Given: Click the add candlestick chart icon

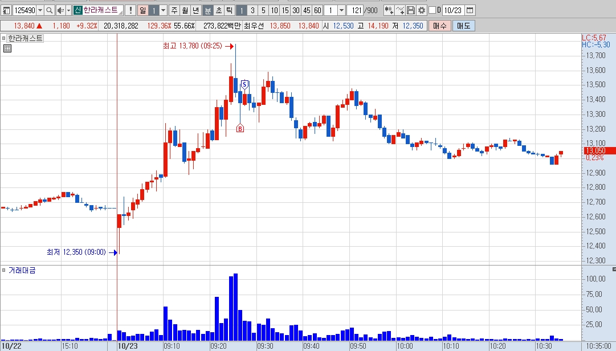Looking at the screenshot, I should pos(389,10).
